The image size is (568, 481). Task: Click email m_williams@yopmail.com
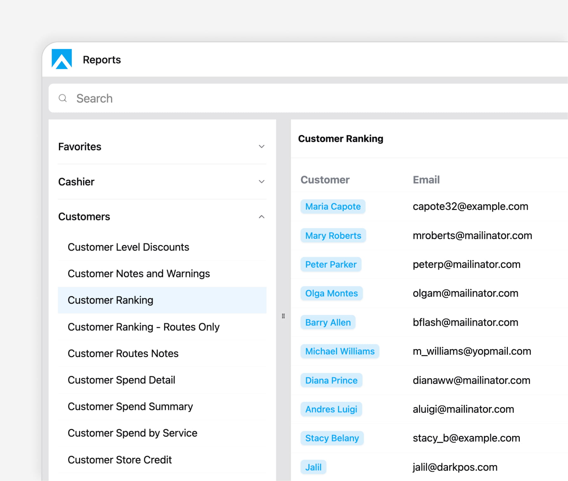(472, 351)
